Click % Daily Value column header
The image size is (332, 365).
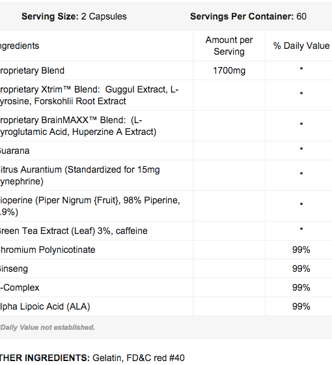301,46
